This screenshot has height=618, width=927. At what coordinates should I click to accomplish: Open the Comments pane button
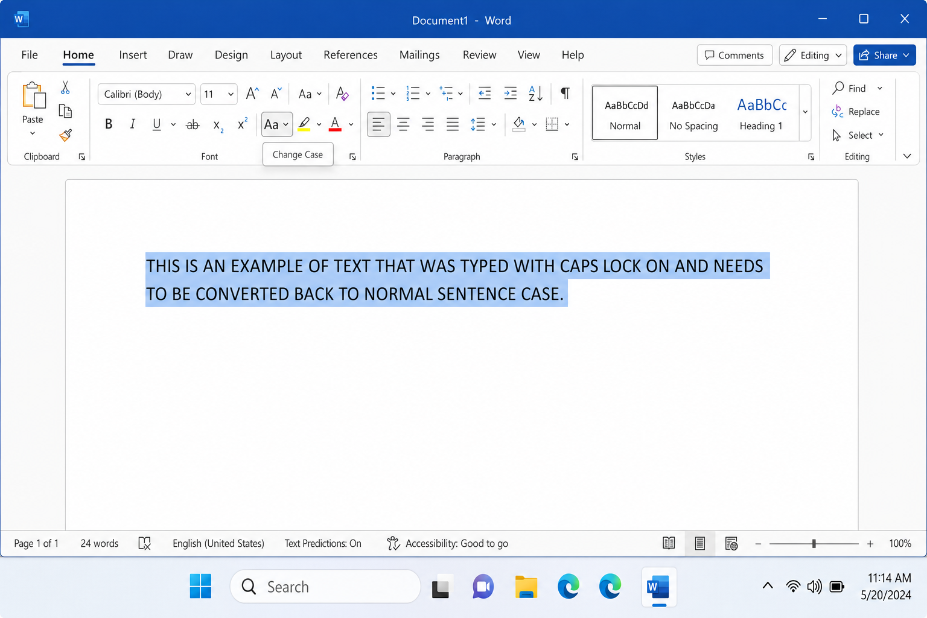coord(734,55)
